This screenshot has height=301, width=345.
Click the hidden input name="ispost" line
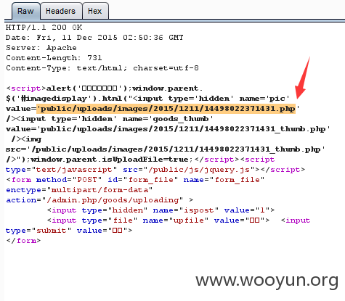(x=161, y=210)
